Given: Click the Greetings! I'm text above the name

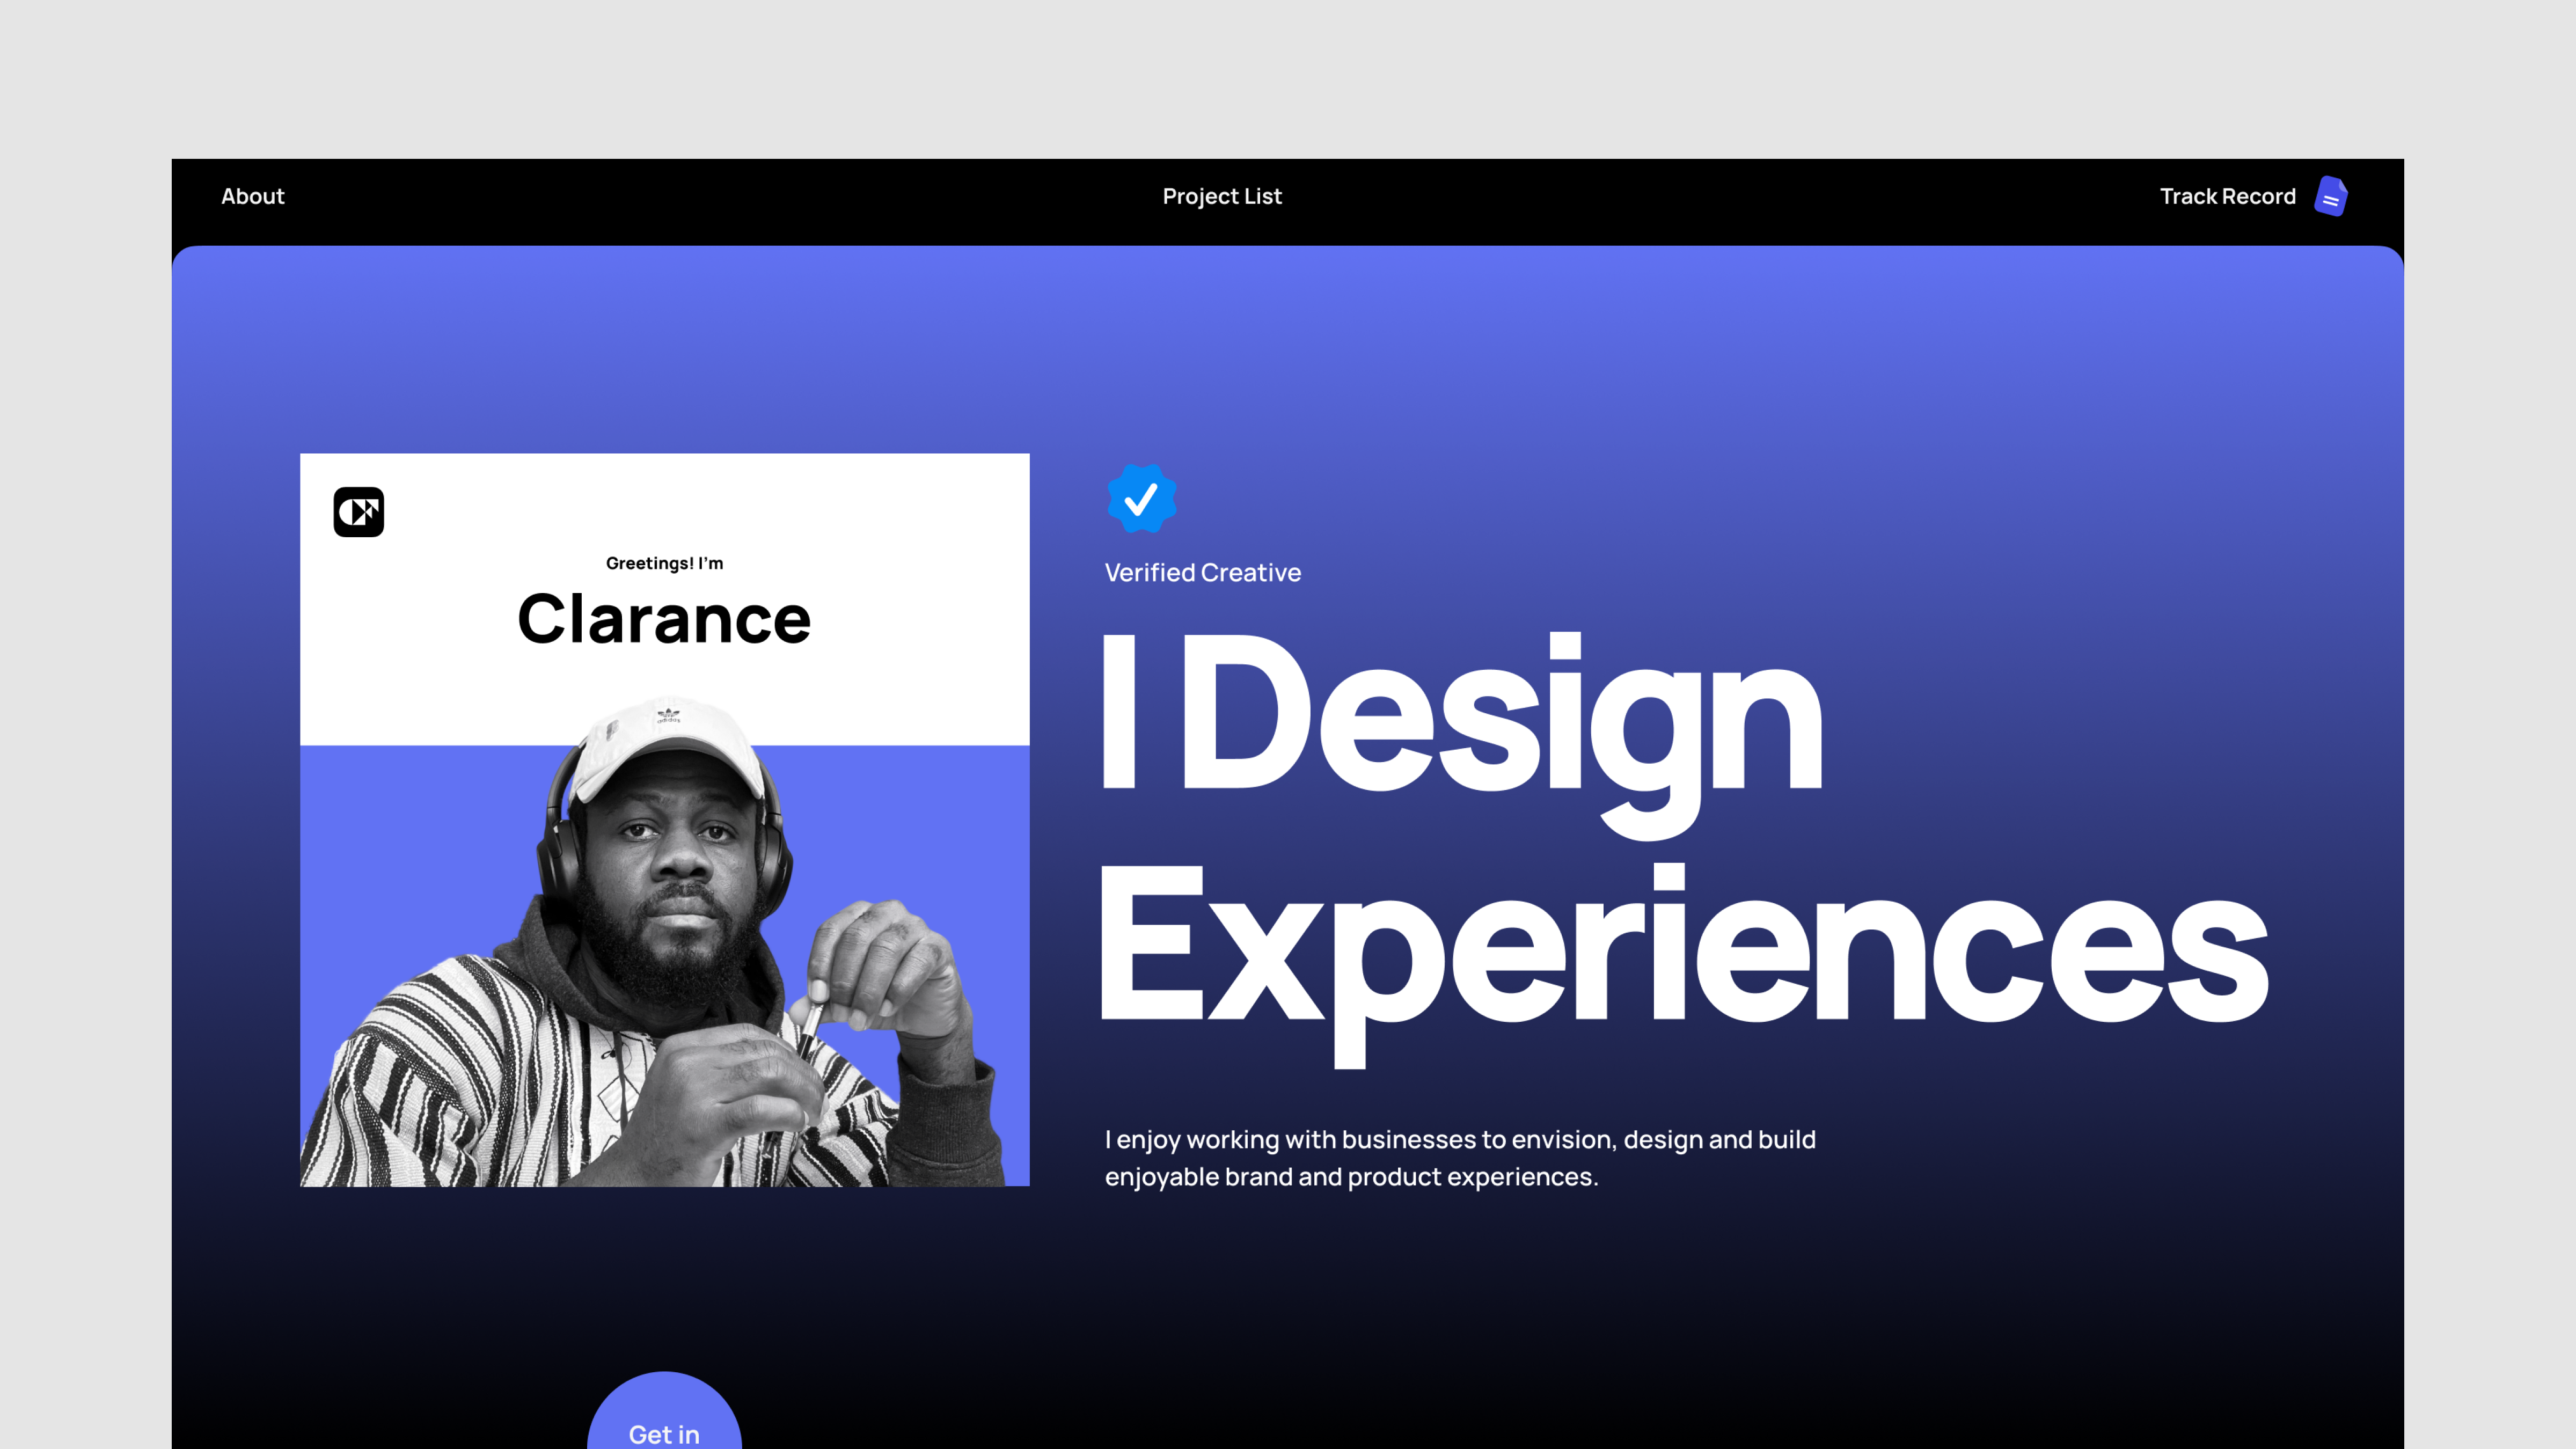Looking at the screenshot, I should coord(664,563).
